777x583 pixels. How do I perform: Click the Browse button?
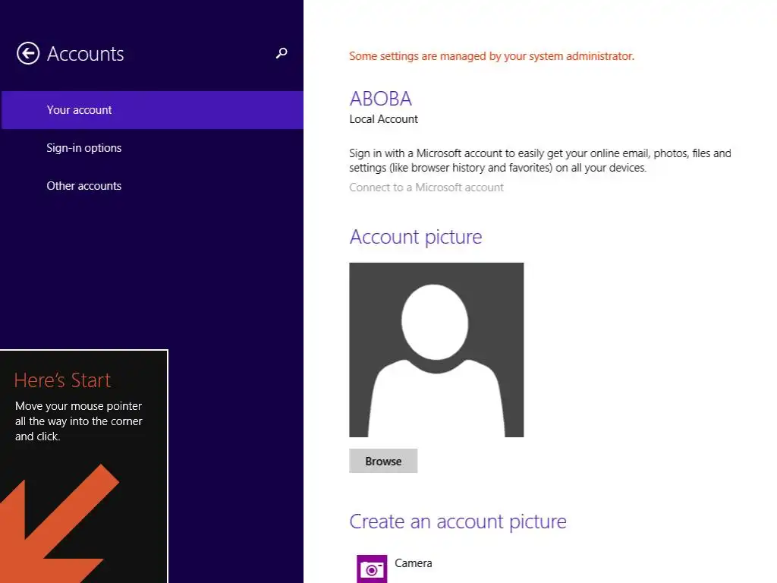click(x=383, y=461)
